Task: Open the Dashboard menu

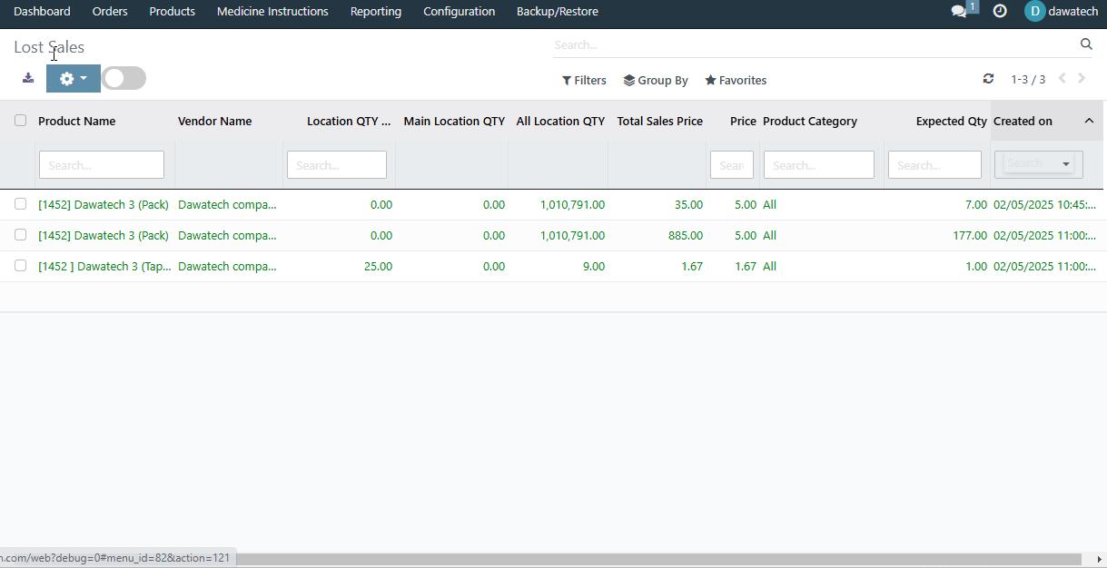Action: 42,12
